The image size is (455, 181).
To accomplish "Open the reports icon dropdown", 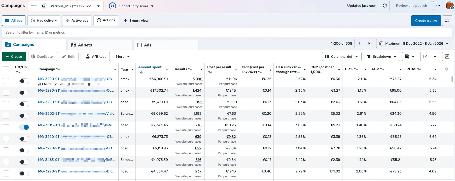I will [x=410, y=56].
